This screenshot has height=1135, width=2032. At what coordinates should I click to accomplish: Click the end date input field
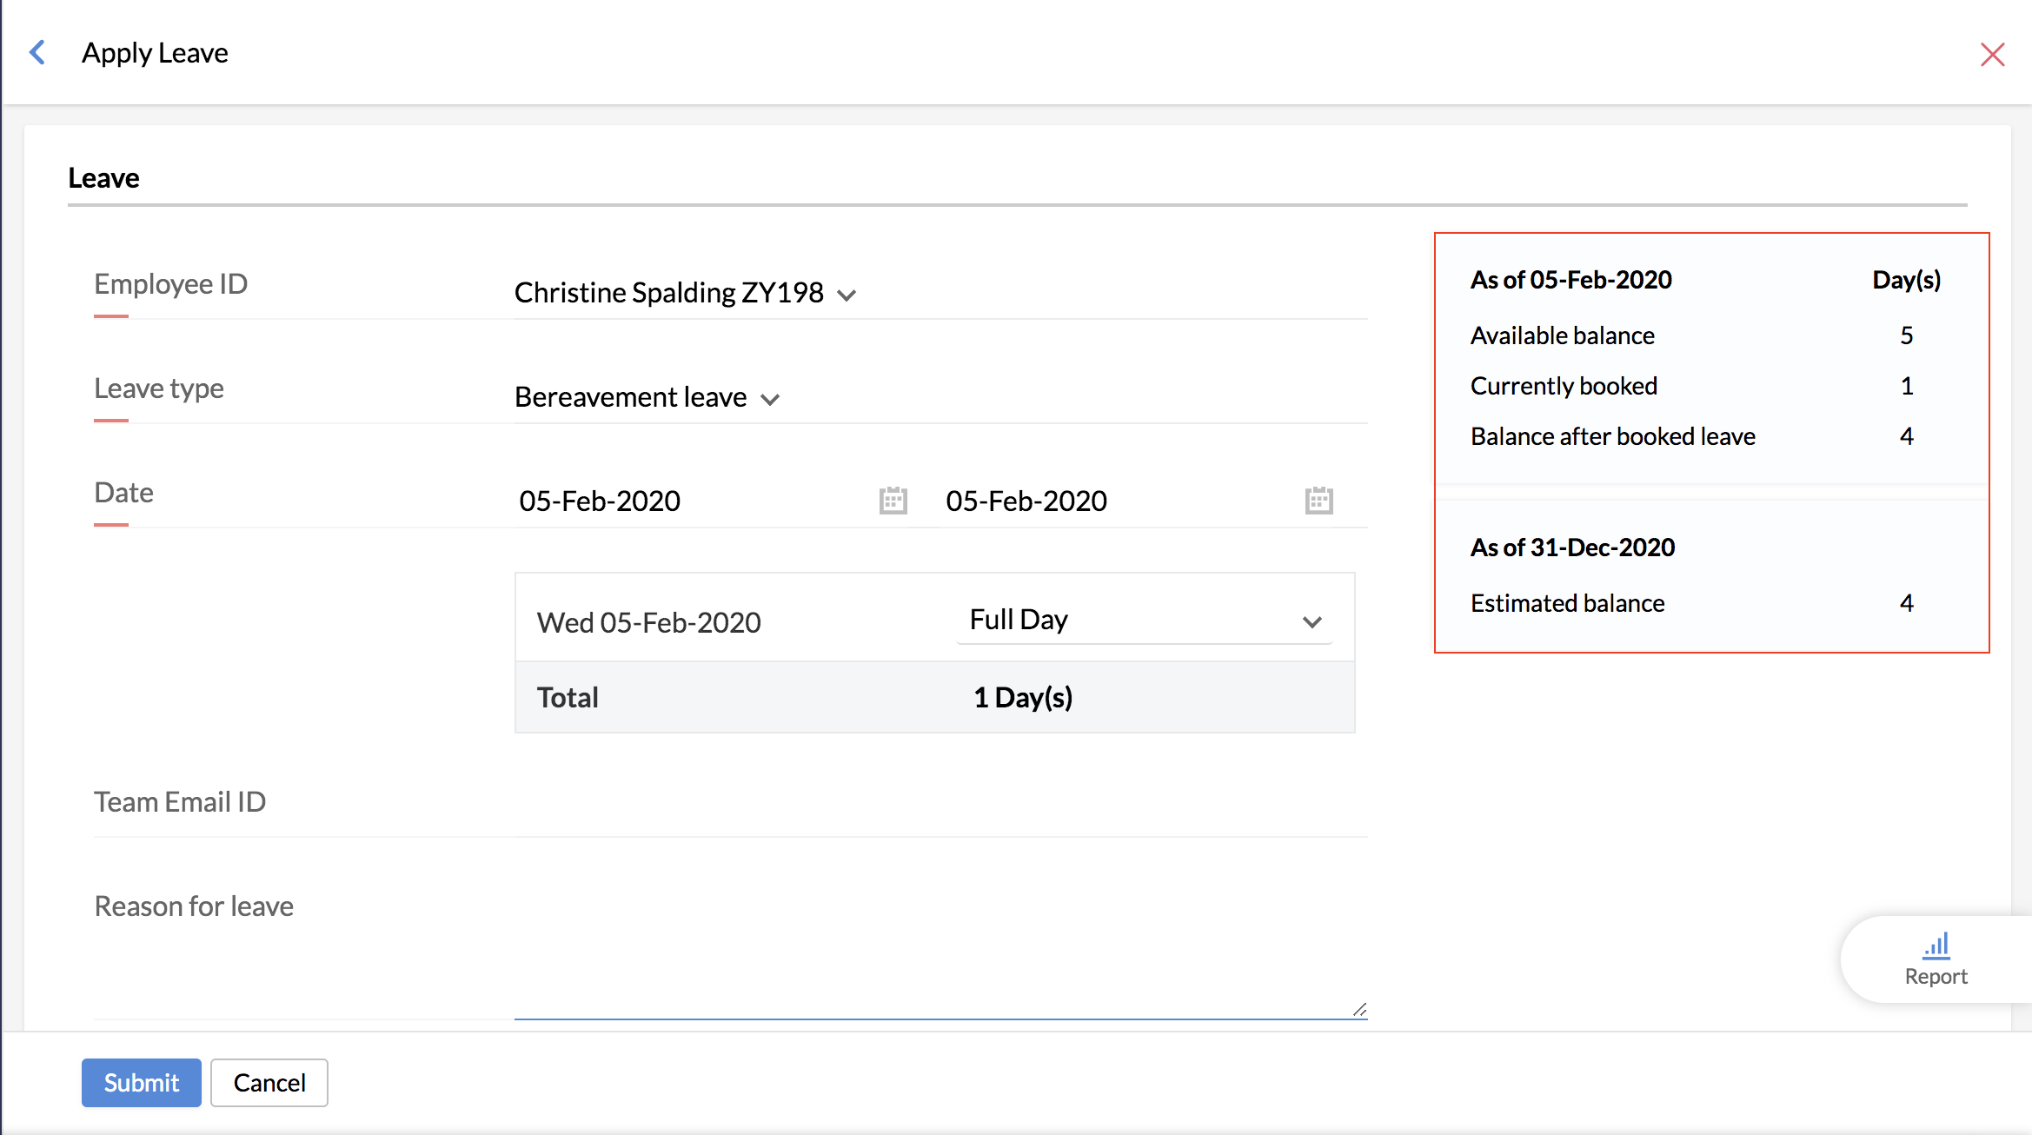click(1026, 501)
